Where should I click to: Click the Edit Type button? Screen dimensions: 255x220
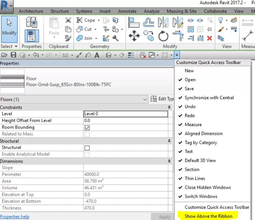pyautogui.click(x=163, y=99)
